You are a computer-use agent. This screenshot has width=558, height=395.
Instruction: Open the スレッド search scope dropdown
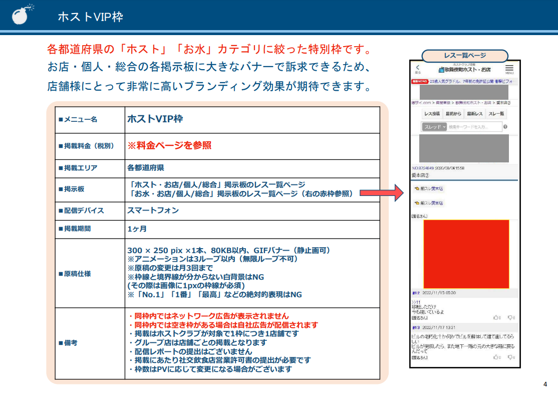(x=434, y=127)
